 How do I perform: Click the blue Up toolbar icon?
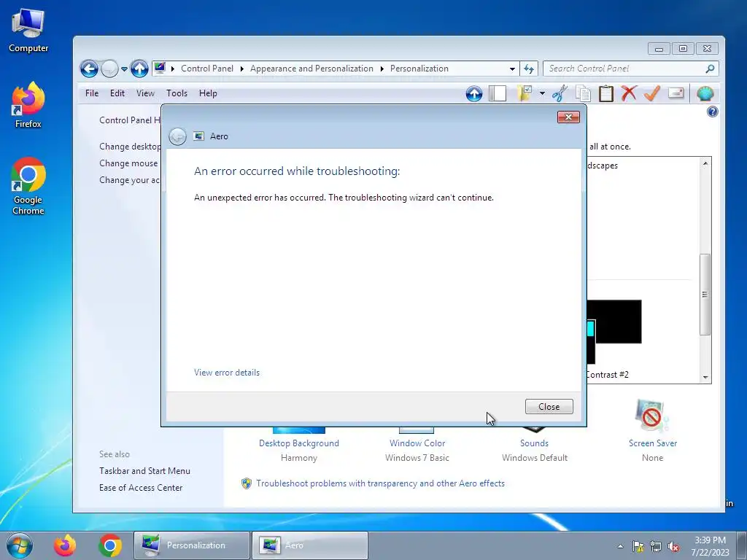click(474, 94)
